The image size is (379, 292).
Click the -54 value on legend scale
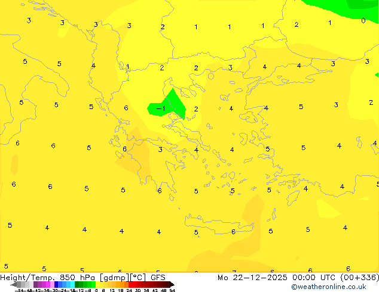(20, 290)
